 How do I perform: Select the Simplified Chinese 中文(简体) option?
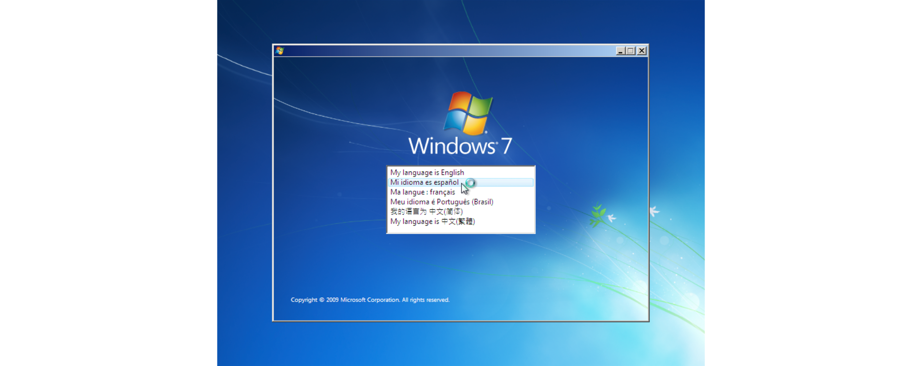pos(426,212)
